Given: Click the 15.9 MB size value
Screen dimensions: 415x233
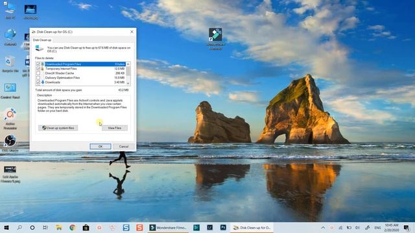Looking at the screenshot, I should coord(119,78).
